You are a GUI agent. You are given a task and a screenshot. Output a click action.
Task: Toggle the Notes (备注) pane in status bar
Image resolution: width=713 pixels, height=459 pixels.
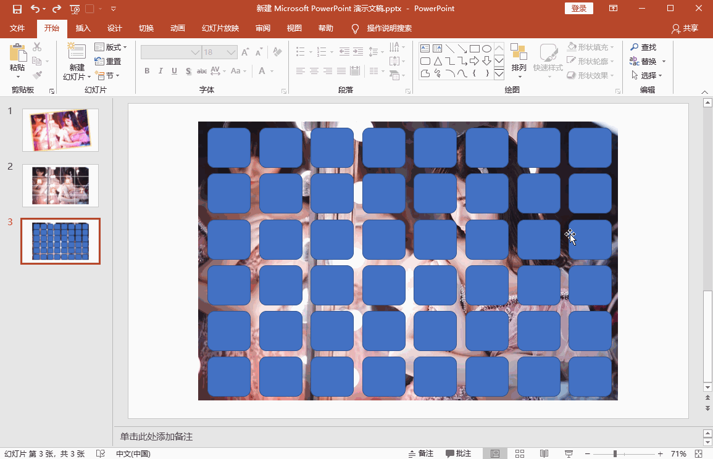(421, 453)
